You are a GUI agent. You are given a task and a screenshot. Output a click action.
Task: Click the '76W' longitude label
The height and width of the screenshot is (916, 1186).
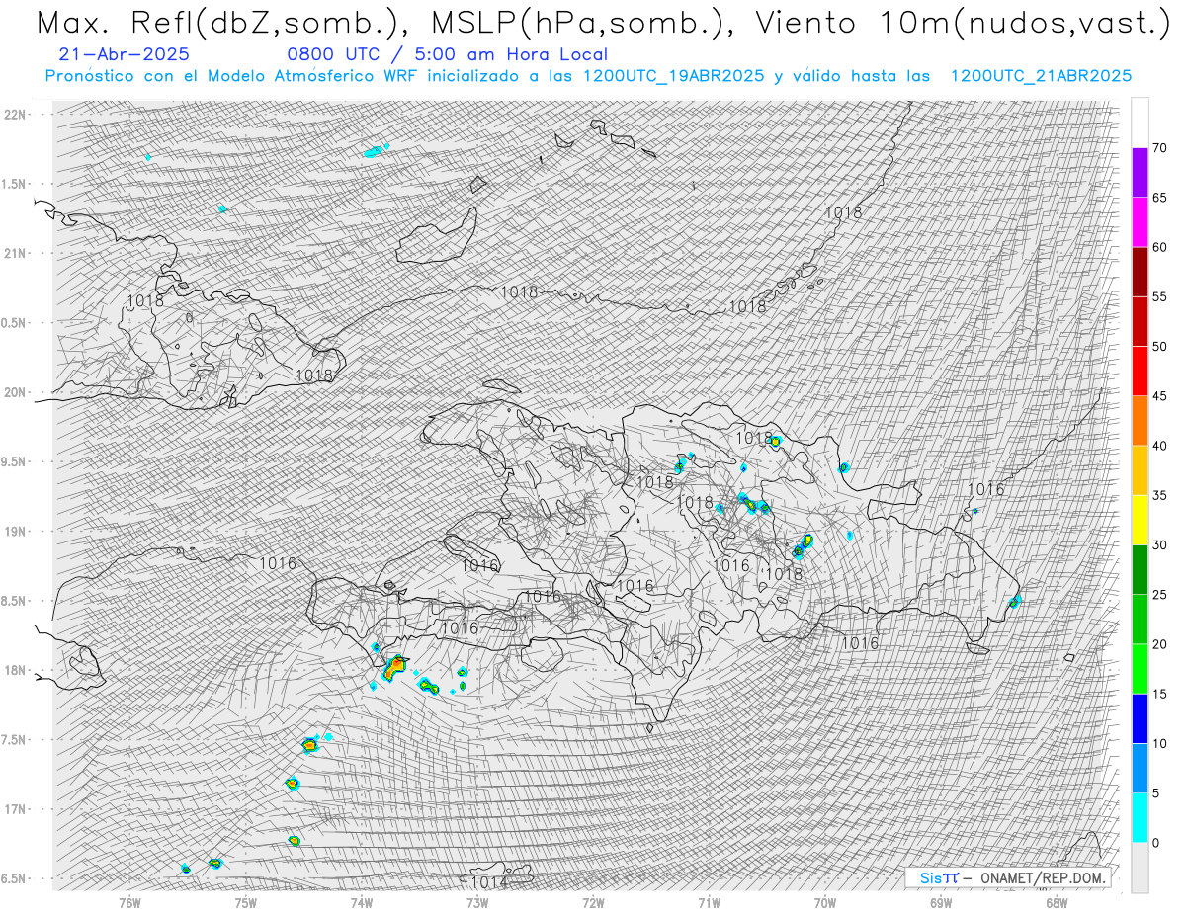[x=129, y=901]
